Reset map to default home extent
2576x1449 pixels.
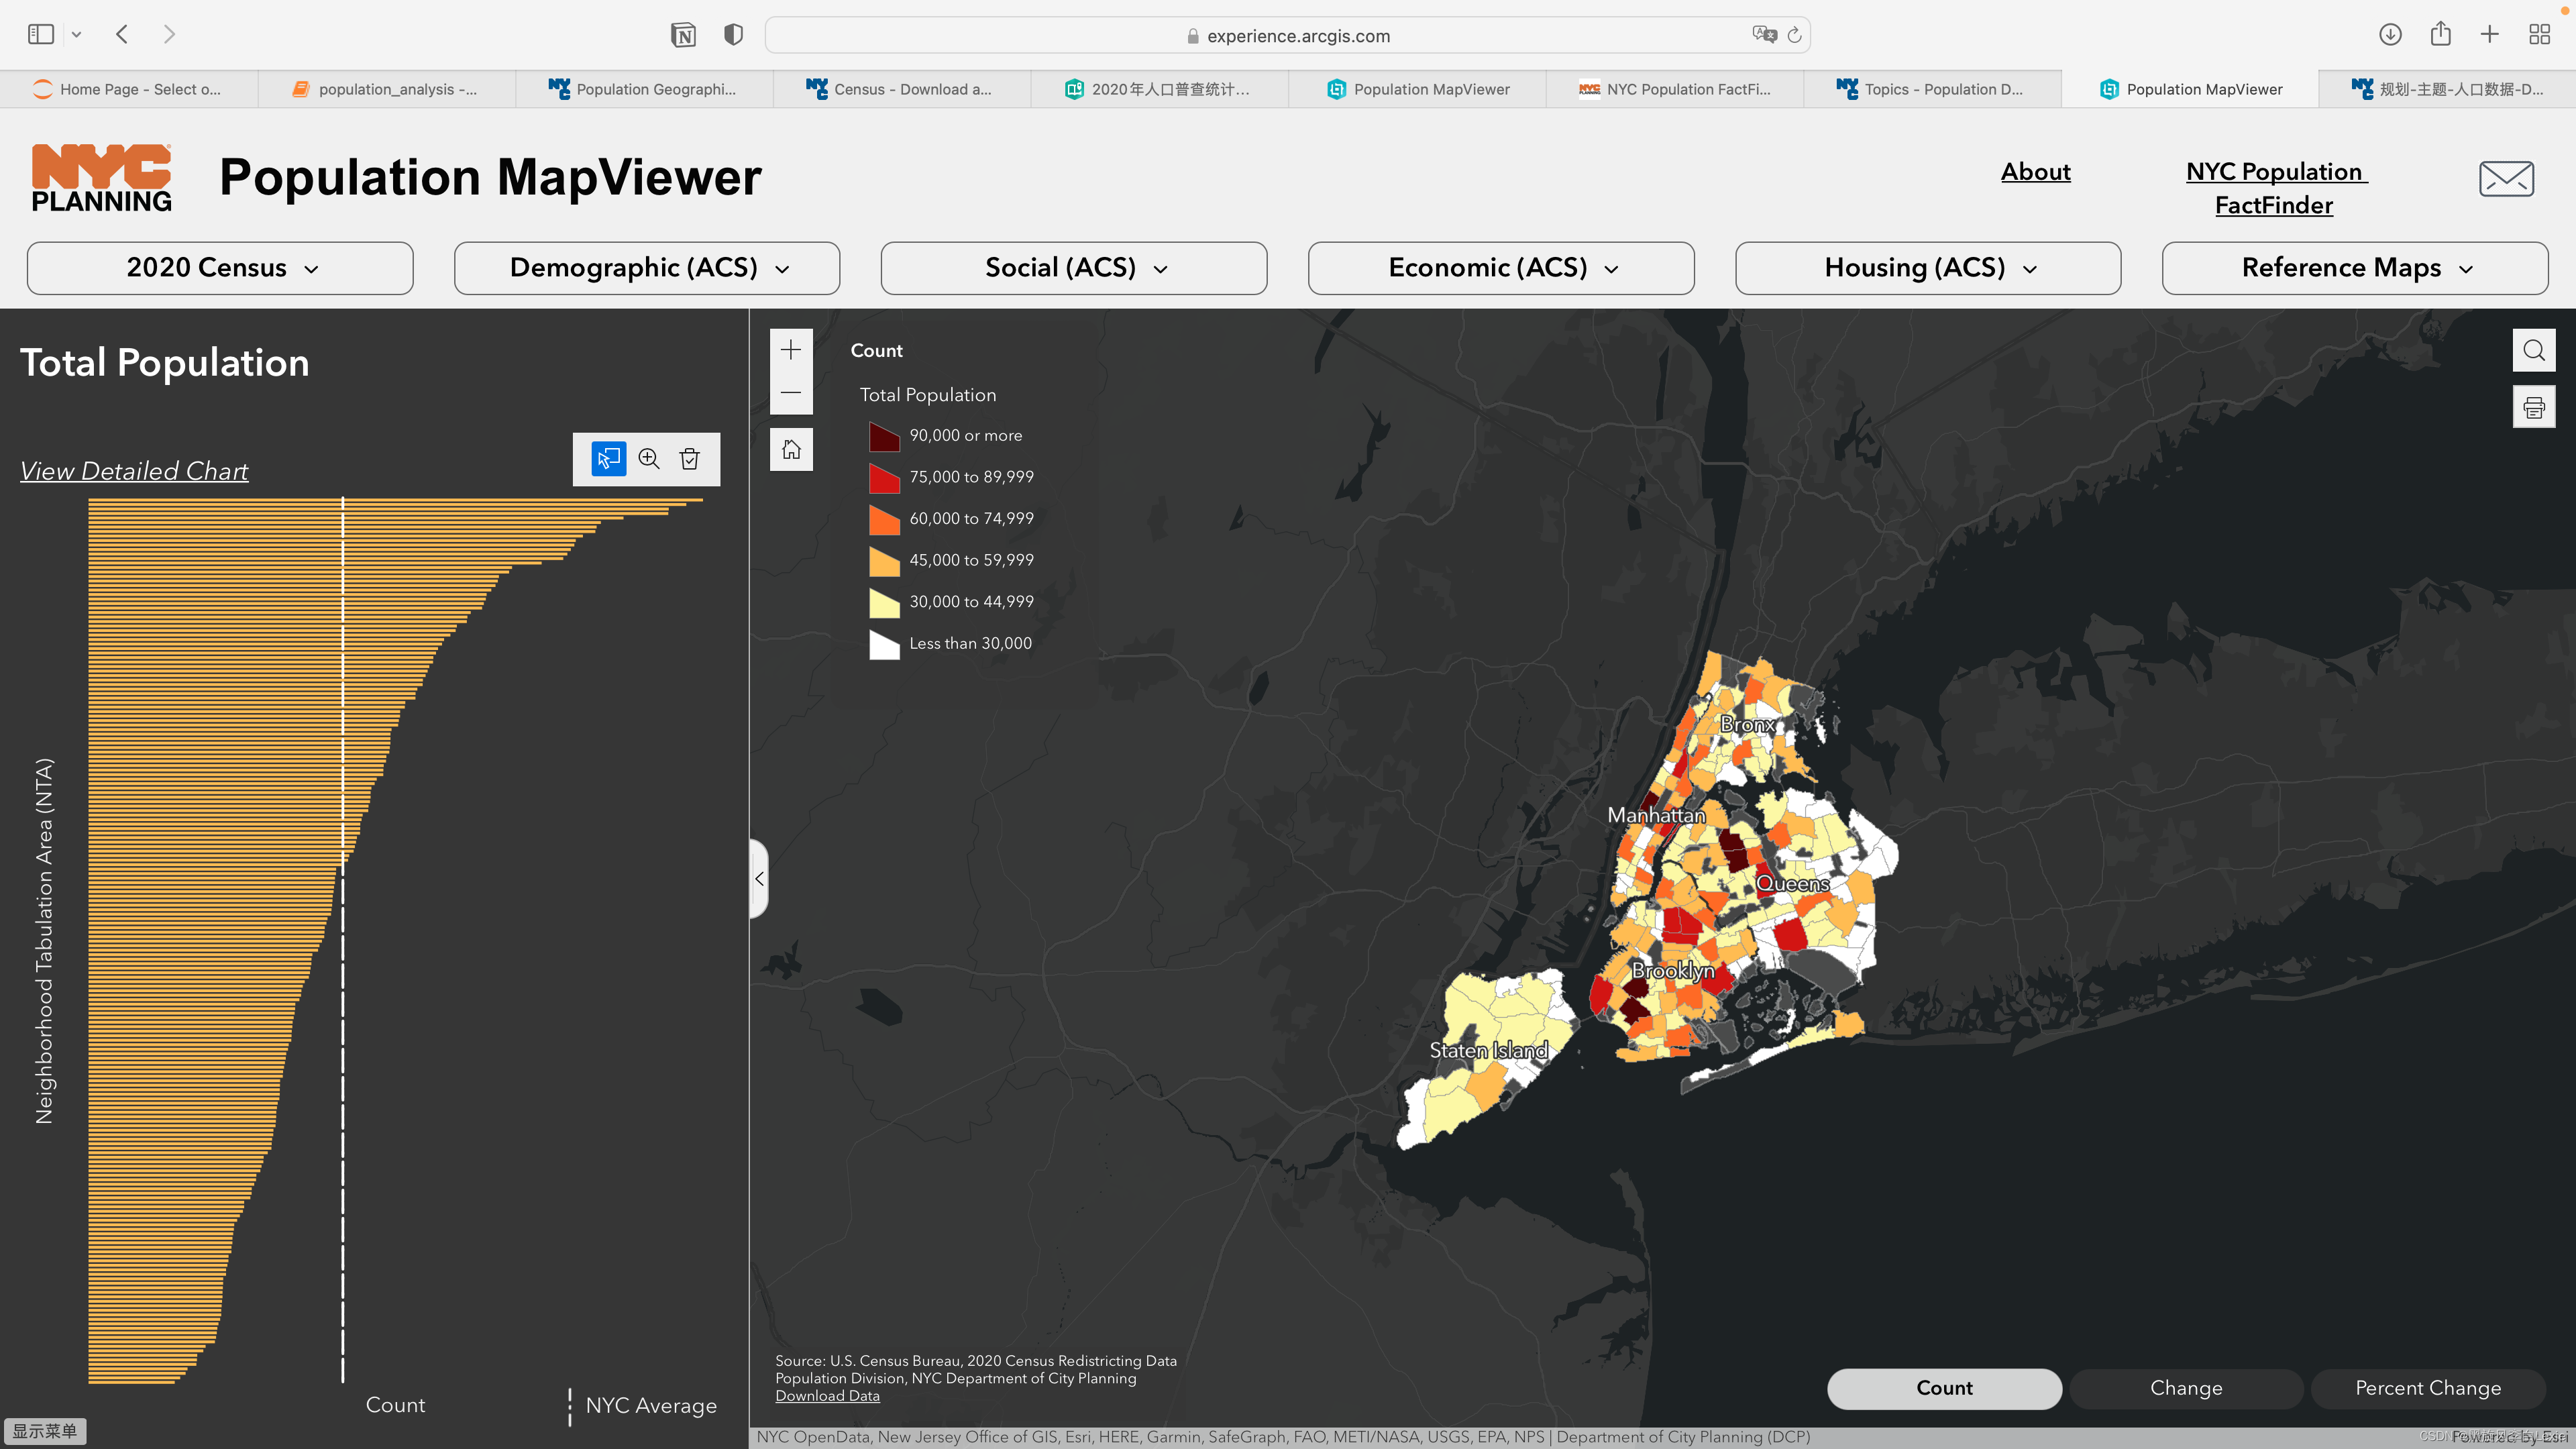coord(791,450)
